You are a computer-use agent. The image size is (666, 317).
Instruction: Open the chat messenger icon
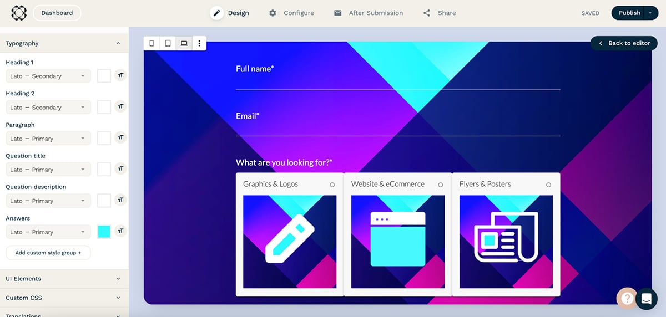pyautogui.click(x=647, y=299)
